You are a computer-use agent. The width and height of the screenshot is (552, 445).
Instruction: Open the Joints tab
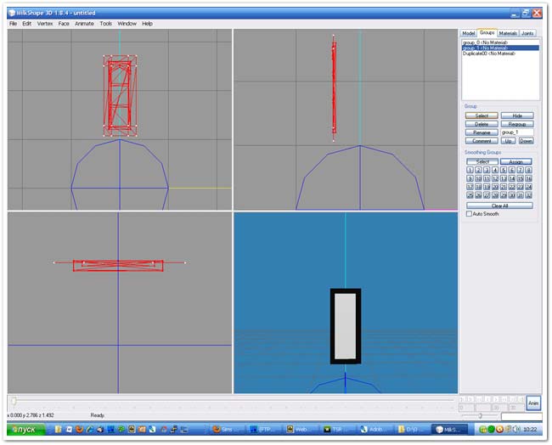tap(528, 33)
